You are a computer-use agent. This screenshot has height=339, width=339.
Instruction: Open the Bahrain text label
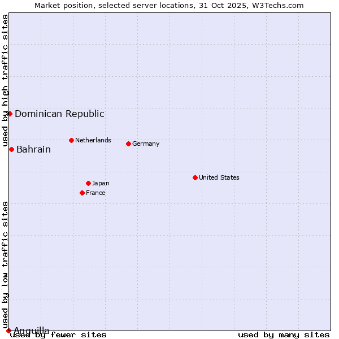click(x=33, y=149)
